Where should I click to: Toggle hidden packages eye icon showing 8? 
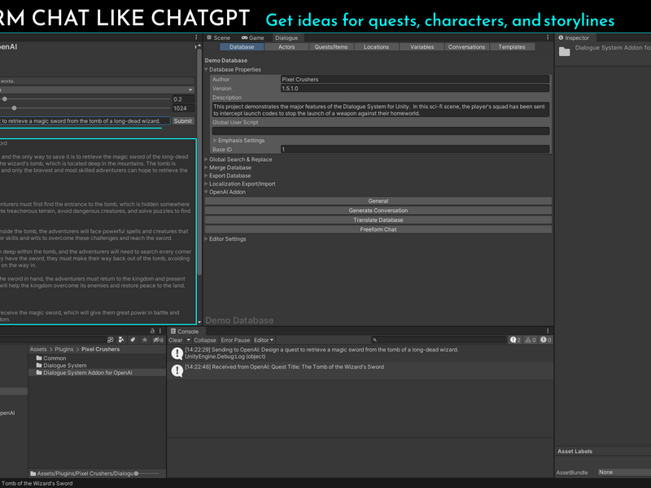158,340
